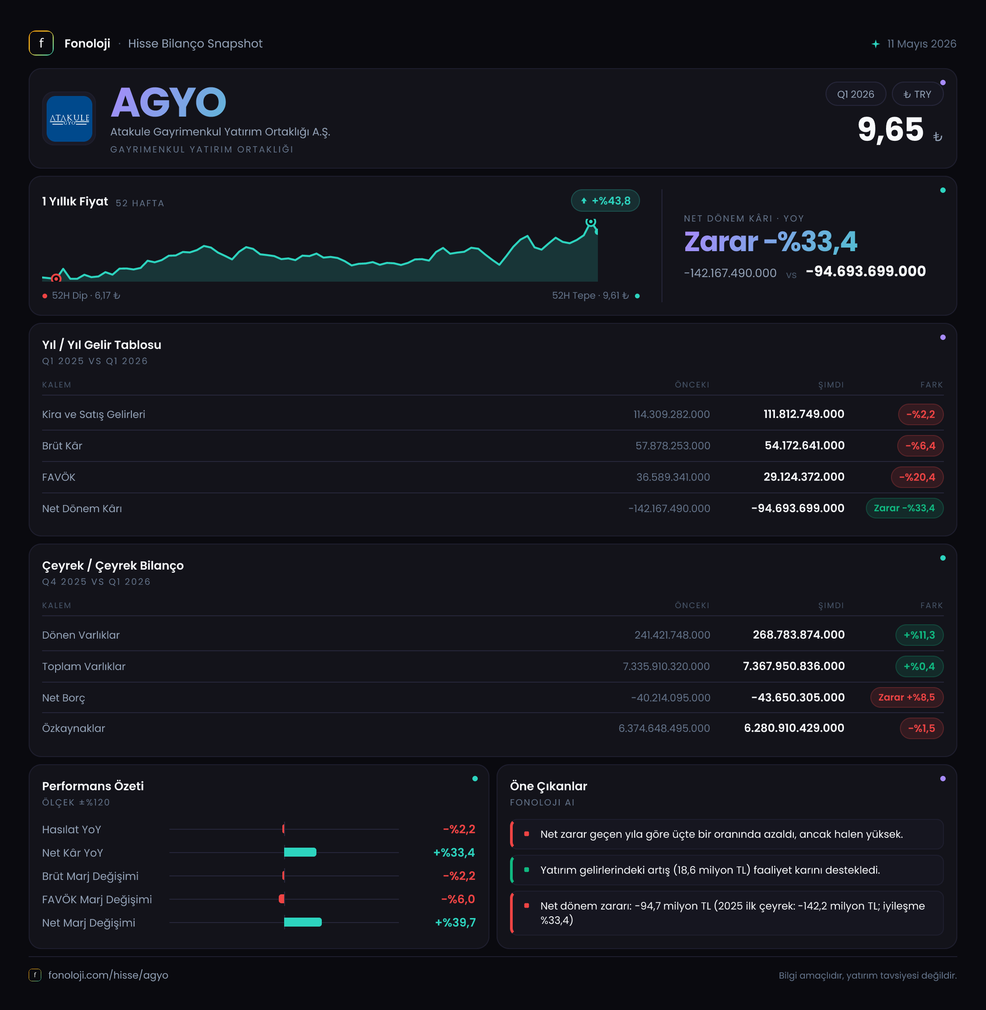Click the disclaimer "Bilgi amaçlıdır" text

coord(867,975)
